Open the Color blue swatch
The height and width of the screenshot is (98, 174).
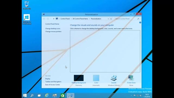96,78
